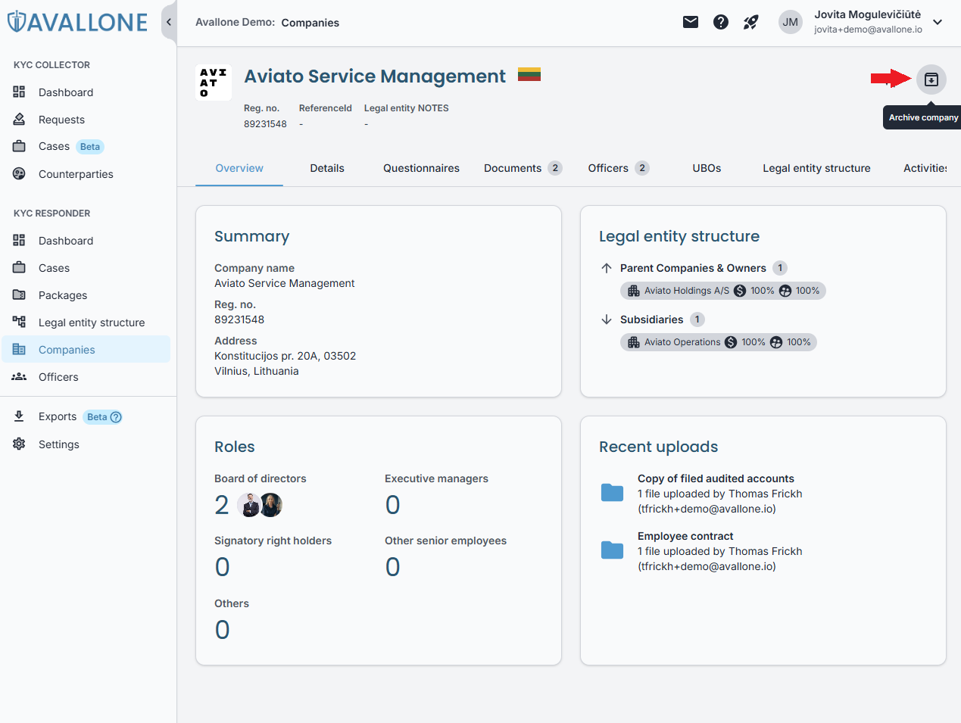Click the Archive company icon button
The height and width of the screenshot is (723, 961).
pyautogui.click(x=931, y=79)
